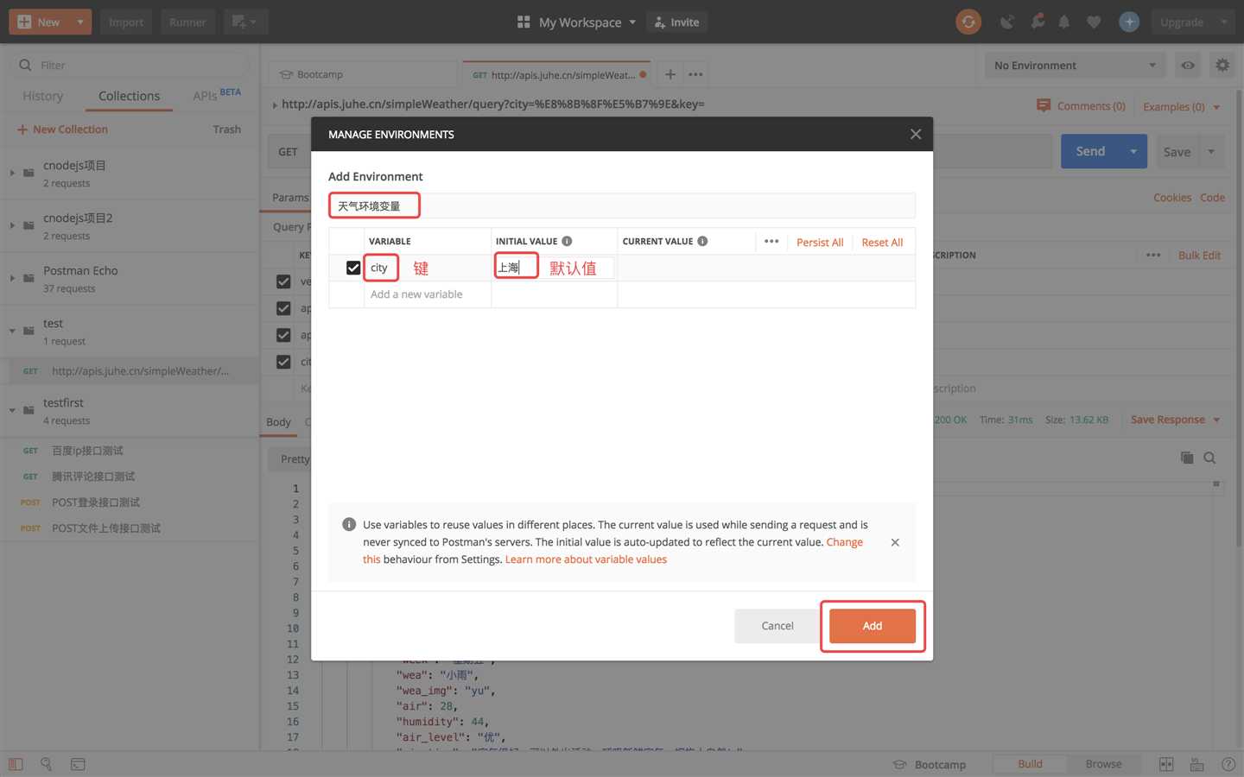Image resolution: width=1244 pixels, height=777 pixels.
Task: Click the environment name input field
Action: [x=621, y=205]
